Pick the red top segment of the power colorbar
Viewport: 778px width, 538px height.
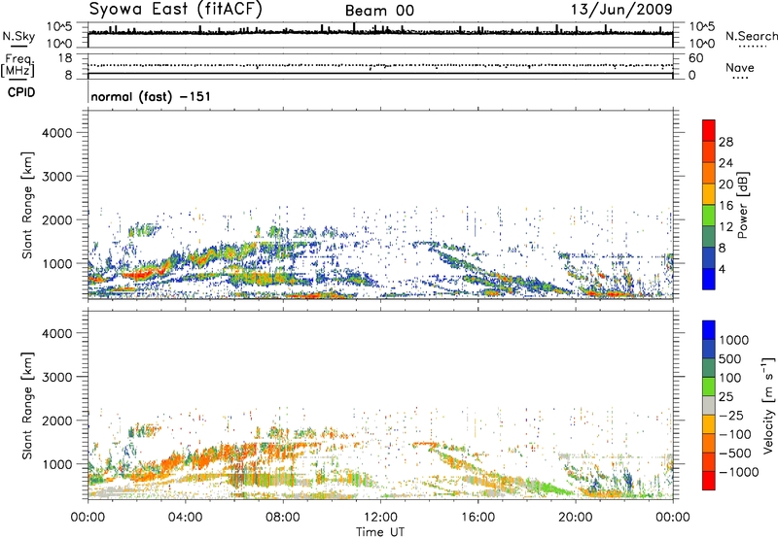pos(709,131)
